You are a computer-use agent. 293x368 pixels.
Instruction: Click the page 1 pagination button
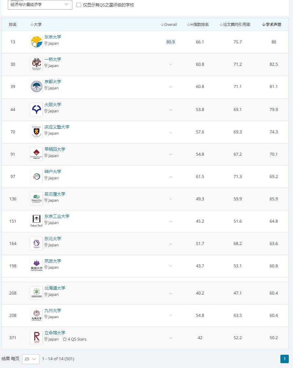tap(285, 359)
